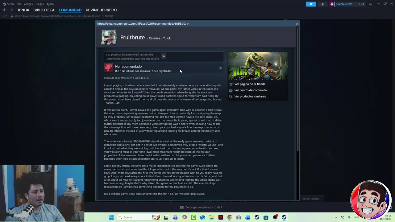The width and height of the screenshot is (395, 222).
Task: Click the review popup vertical scrollbar
Action: [297, 89]
